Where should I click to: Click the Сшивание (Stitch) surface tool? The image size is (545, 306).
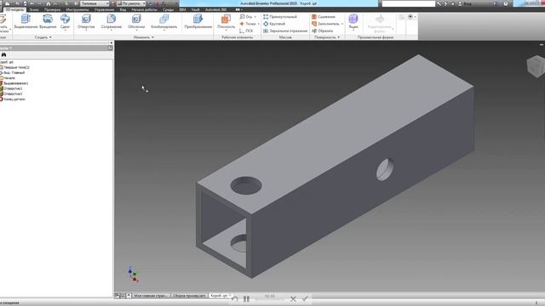[324, 17]
